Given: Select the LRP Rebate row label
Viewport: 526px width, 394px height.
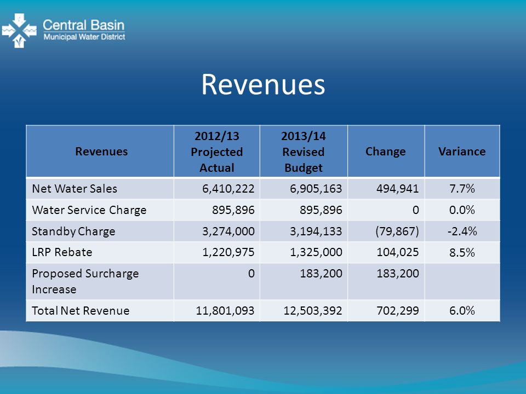Looking at the screenshot, I should pyautogui.click(x=62, y=252).
